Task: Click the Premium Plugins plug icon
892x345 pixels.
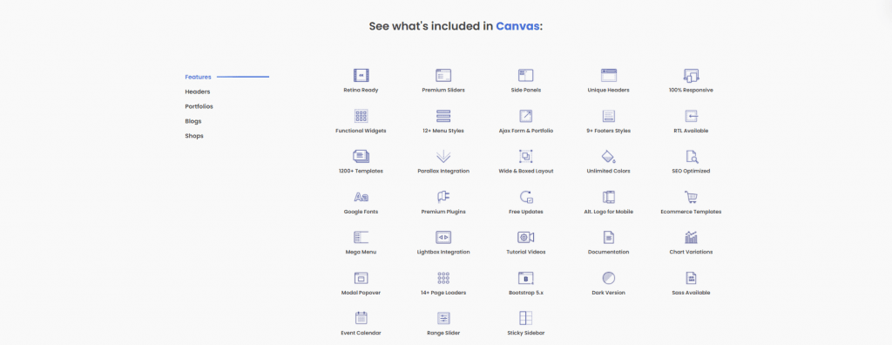Action: point(443,197)
